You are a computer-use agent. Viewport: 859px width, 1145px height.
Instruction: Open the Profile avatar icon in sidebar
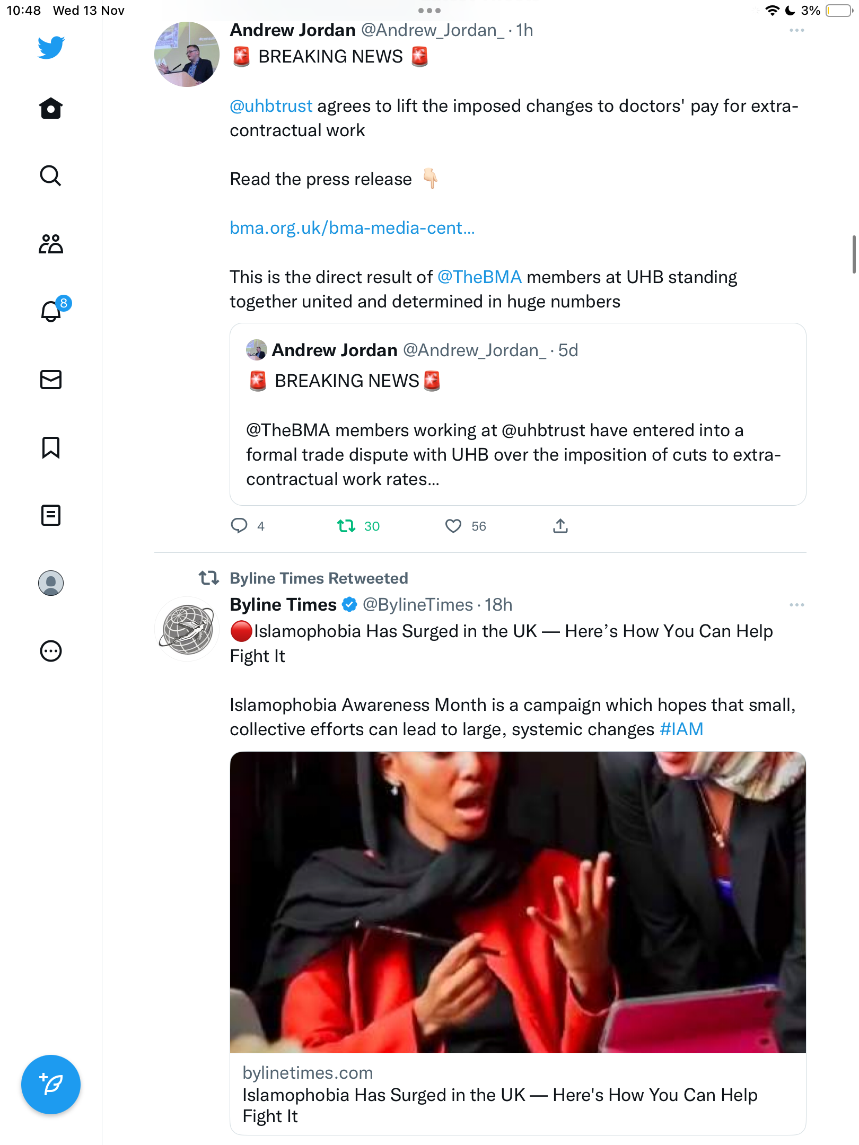[x=51, y=583]
